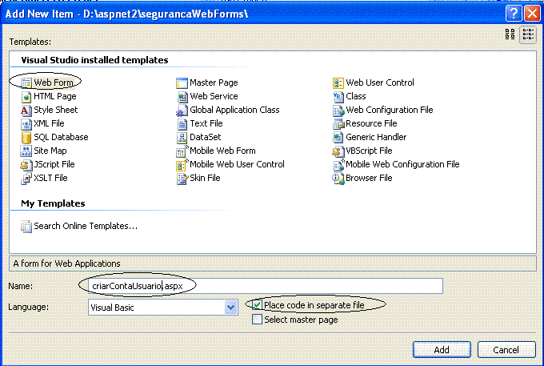This screenshot has width=544, height=366.
Task: Pick the Web User Control icon
Action: (338, 83)
